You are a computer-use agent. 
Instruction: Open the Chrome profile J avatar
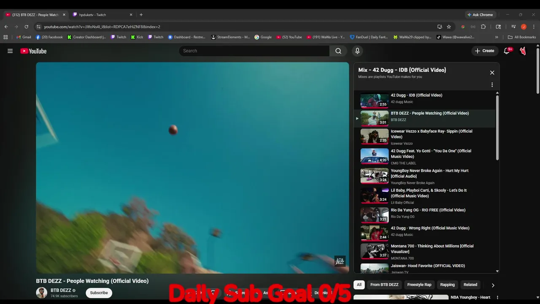(524, 27)
